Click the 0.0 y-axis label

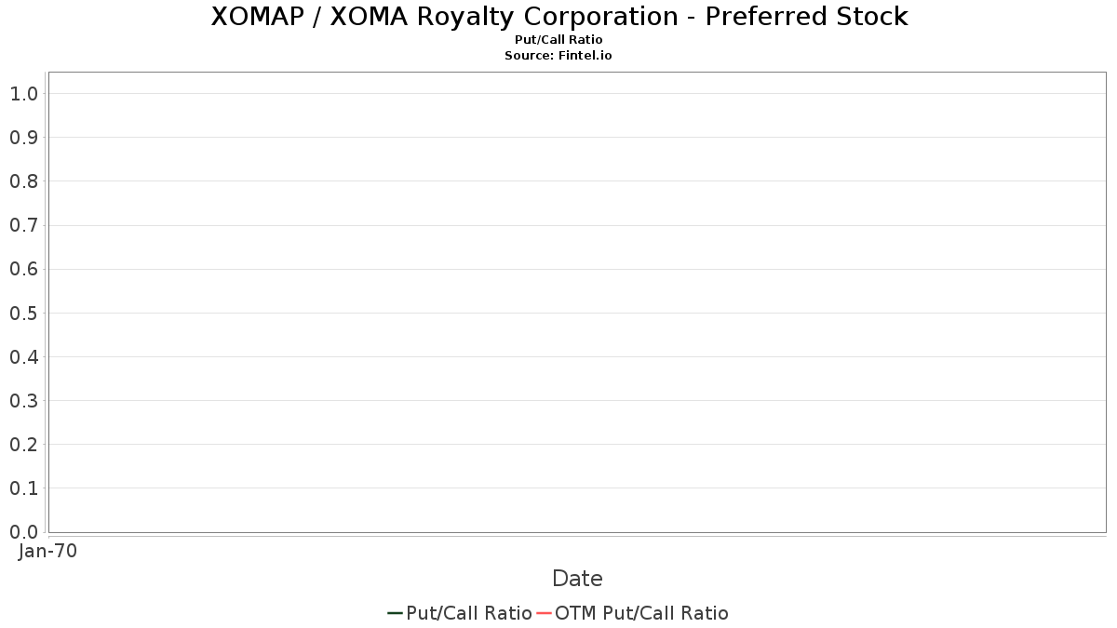pyautogui.click(x=23, y=532)
